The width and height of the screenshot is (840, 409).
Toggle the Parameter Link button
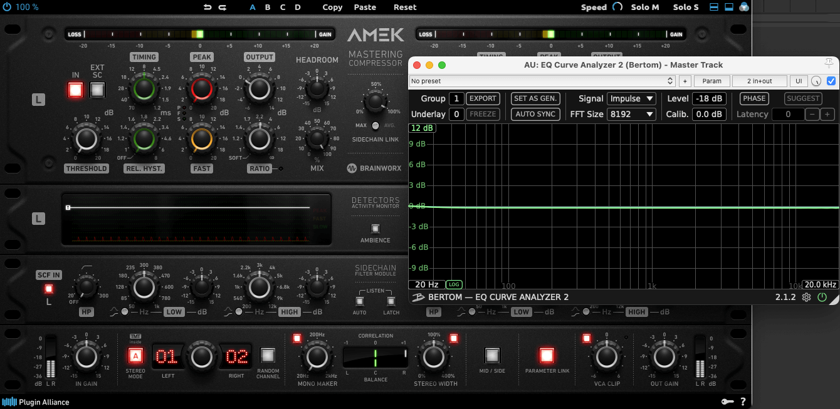tap(547, 356)
